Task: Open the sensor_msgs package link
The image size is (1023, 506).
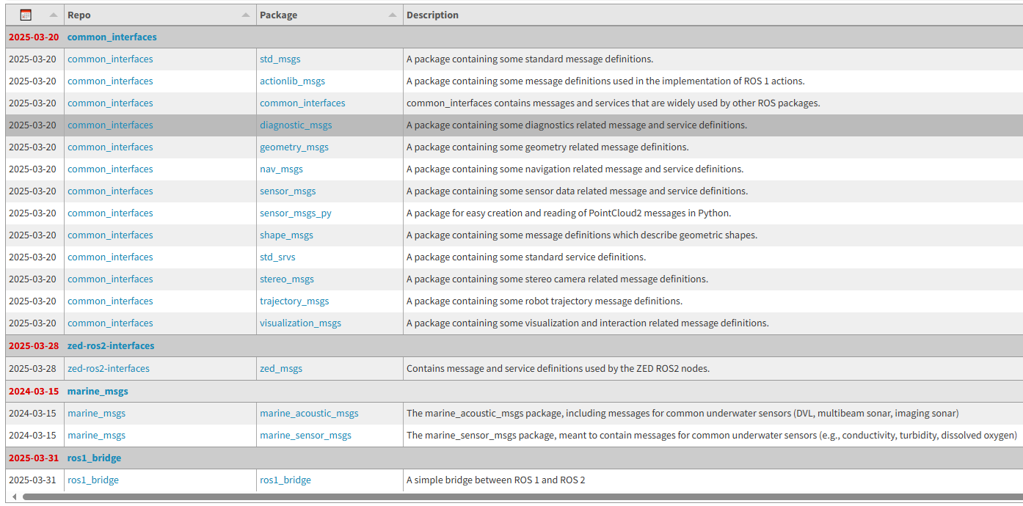Action: (288, 191)
